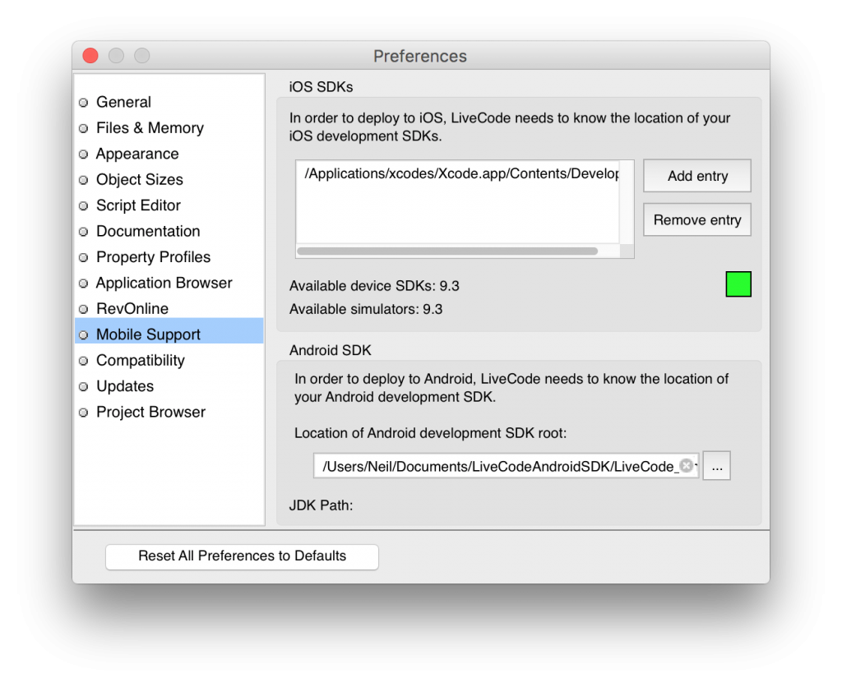842x687 pixels.
Task: Switch to the Appearance preferences
Action: 137,154
